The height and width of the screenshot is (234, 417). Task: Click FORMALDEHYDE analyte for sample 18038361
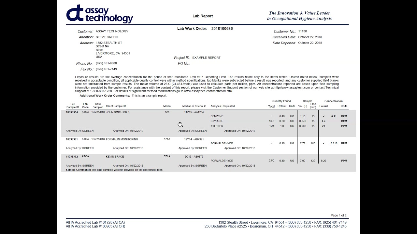point(222,143)
